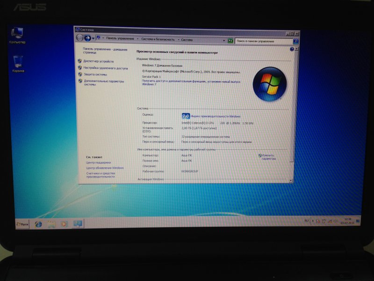Switch RU language indicator in tray
The image size is (374, 281).
pyautogui.click(x=307, y=220)
